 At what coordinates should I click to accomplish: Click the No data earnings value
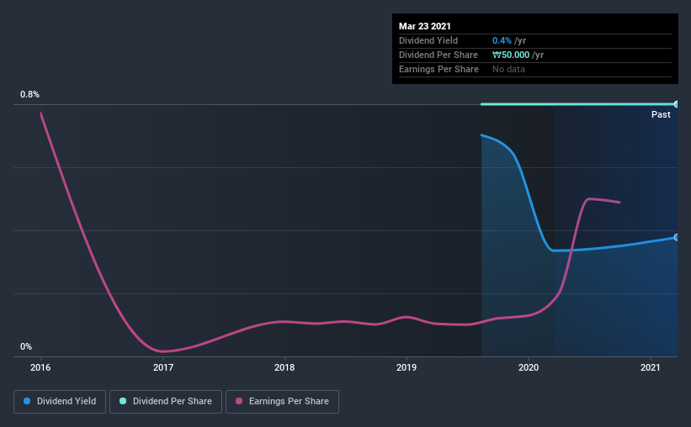tap(508, 69)
